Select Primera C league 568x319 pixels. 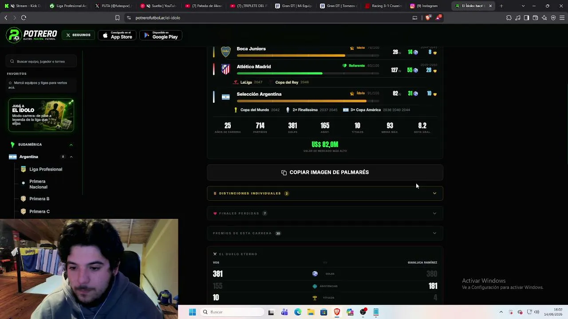tap(39, 211)
